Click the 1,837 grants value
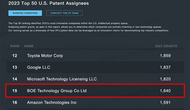Image resolution: width=190 pixels, height=110 pixels. [165, 67]
